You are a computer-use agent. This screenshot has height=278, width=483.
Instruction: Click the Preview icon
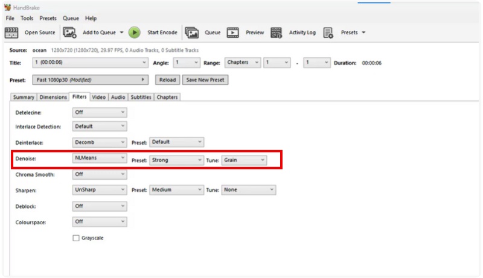click(233, 33)
